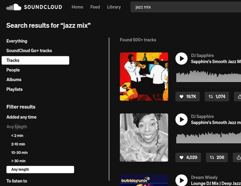241x186 pixels.
Task: Play Sapphire's Smooth Jazz Mix first track
Action: click(181, 59)
